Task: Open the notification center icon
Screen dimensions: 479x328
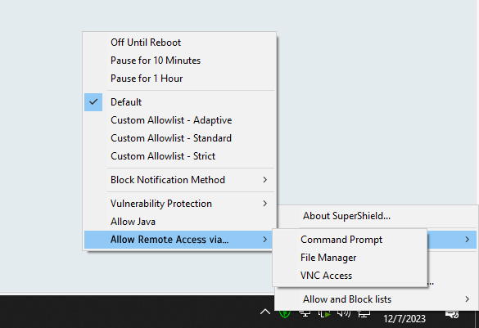Action: [x=452, y=313]
